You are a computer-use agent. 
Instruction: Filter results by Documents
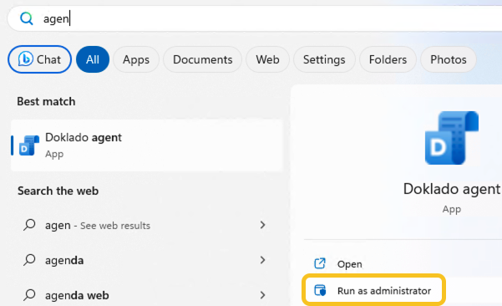point(203,59)
